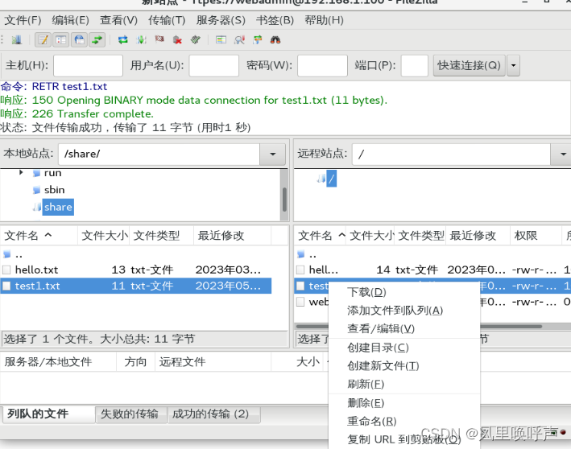This screenshot has width=571, height=449.
Task: Toggle the directory comparison icon
Action: point(221,39)
